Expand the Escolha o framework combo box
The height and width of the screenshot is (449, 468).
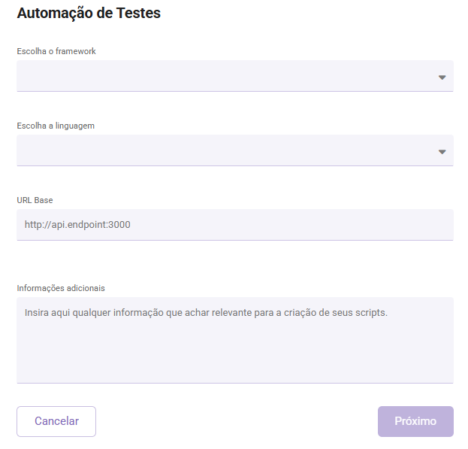pyautogui.click(x=234, y=76)
